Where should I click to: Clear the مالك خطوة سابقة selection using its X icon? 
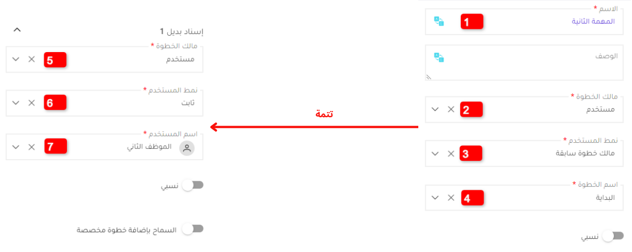click(x=451, y=153)
